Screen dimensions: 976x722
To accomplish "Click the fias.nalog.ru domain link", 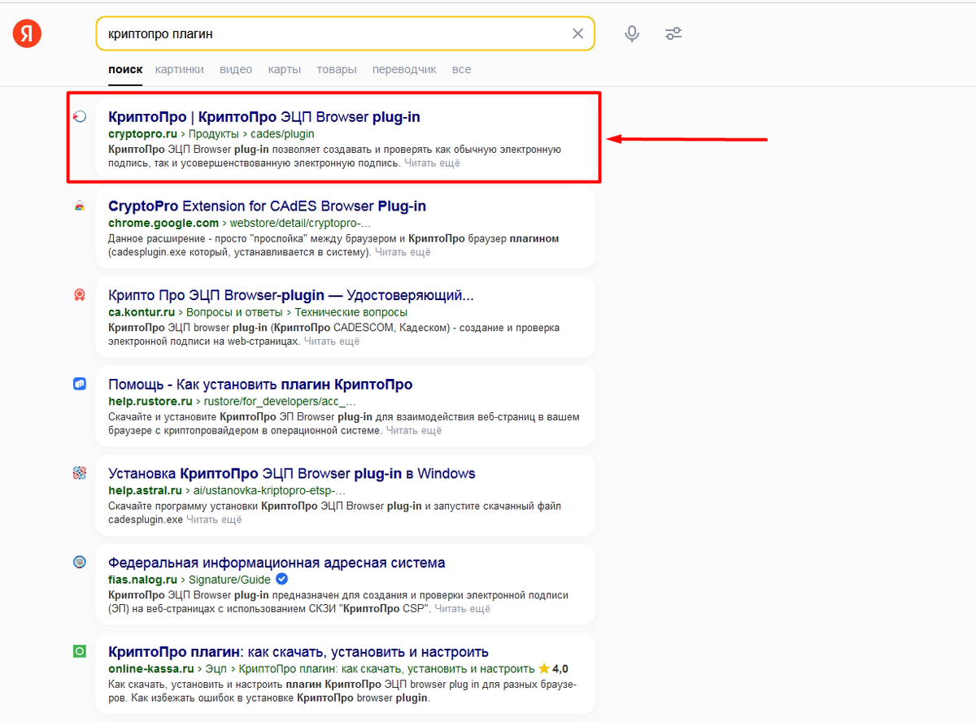I will click(142, 580).
